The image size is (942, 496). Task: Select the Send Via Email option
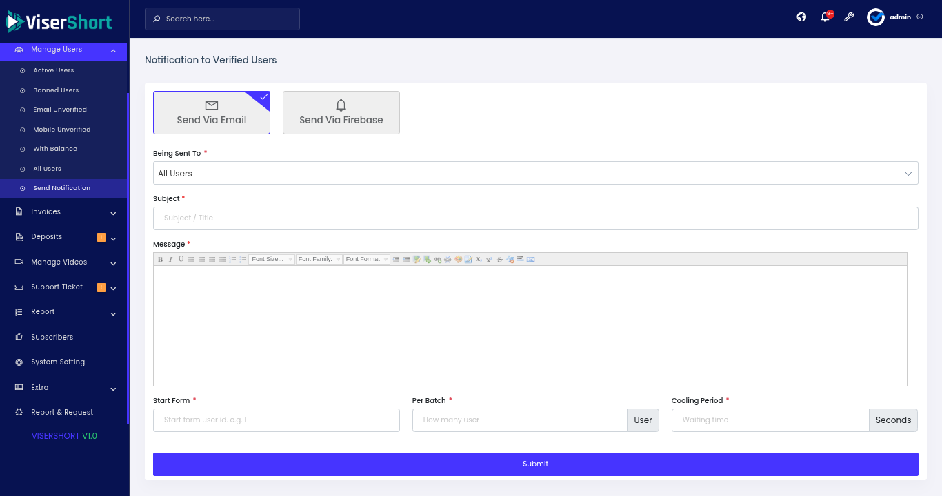(212, 112)
